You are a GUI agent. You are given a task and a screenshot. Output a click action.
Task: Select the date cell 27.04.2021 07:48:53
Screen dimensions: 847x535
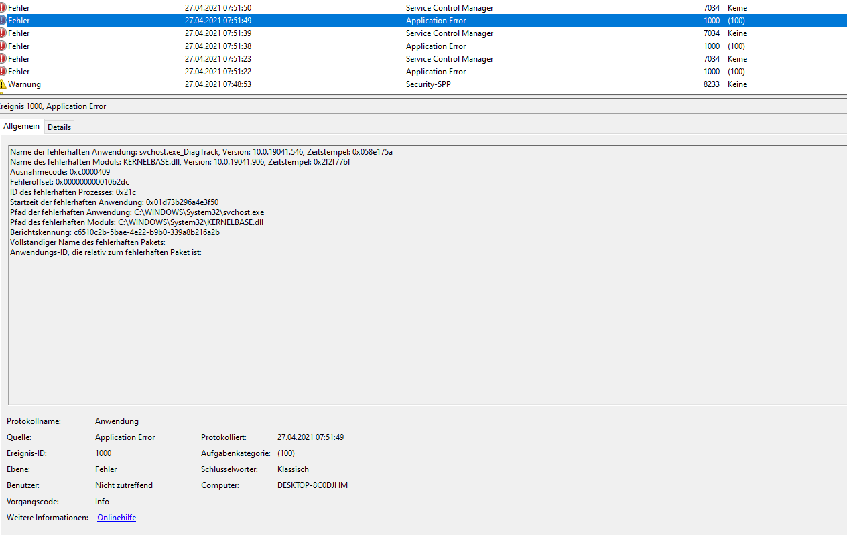click(x=218, y=84)
